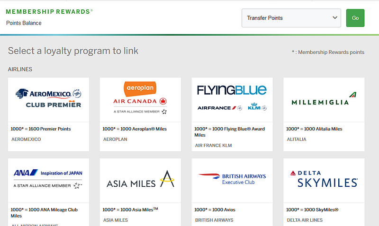This screenshot has height=226, width=379.
Task: Click the AIRLINES section heading
Action: pyautogui.click(x=20, y=69)
